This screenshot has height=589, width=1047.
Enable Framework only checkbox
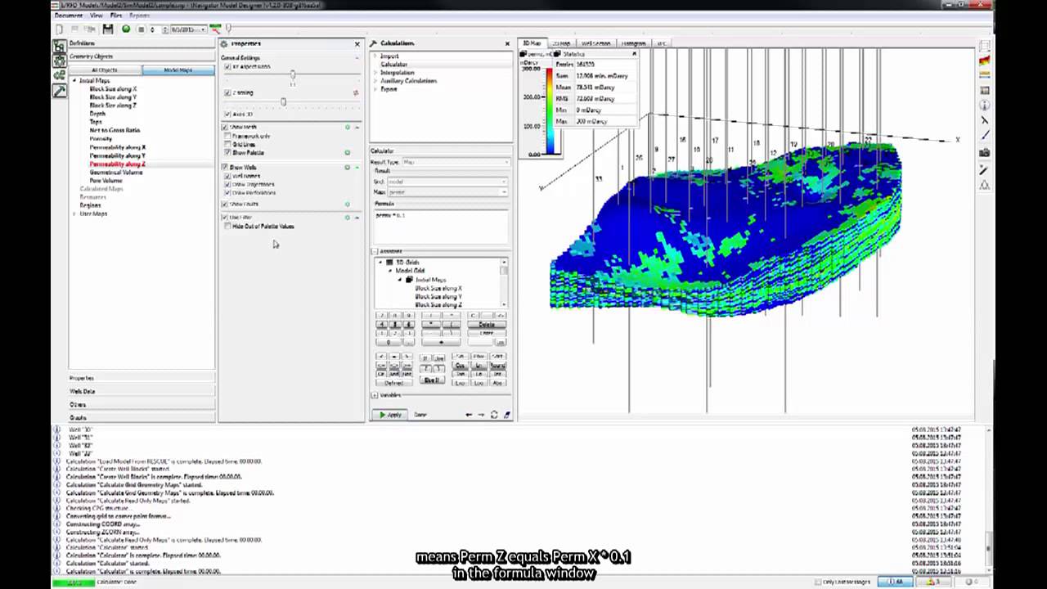[x=227, y=136]
